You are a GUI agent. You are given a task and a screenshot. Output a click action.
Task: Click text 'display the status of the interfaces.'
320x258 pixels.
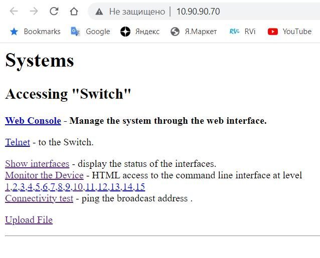147,164
